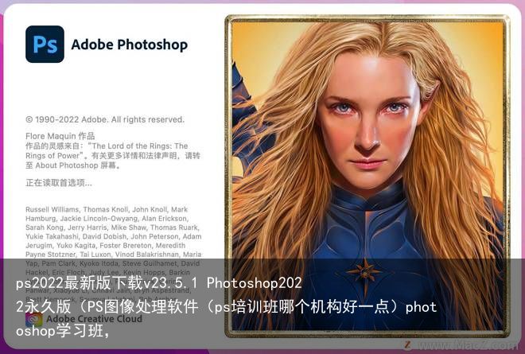Click the 正在读取首选项 status text
This screenshot has height=354, width=525.
[59, 183]
